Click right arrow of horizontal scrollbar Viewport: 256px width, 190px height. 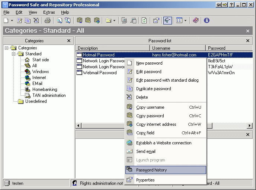(x=250, y=126)
